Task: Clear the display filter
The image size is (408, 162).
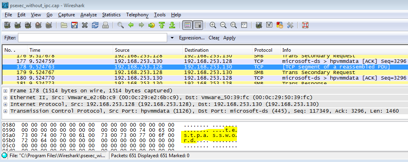Action: pos(214,38)
